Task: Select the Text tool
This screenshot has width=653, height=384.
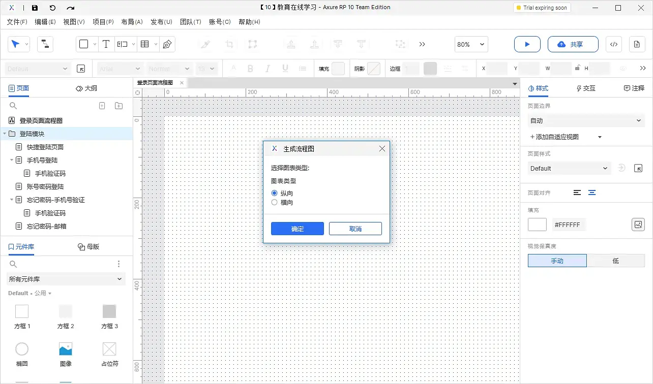Action: 106,44
